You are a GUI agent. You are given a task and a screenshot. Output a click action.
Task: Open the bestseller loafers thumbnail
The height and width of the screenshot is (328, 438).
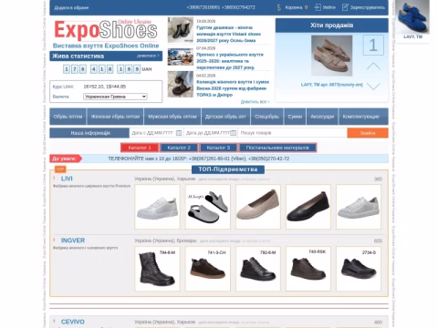[331, 56]
